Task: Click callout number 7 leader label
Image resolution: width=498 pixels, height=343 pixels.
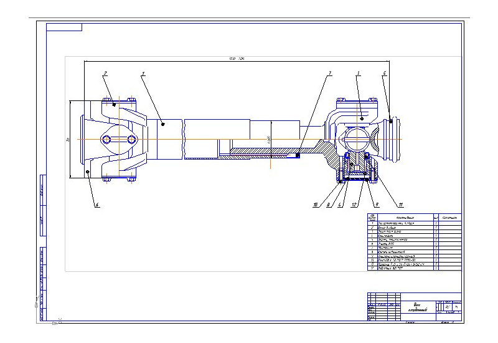Action: (329, 74)
